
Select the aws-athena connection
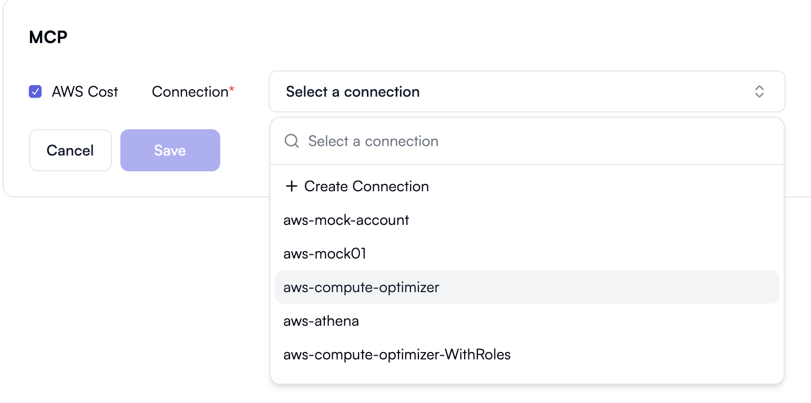click(321, 321)
